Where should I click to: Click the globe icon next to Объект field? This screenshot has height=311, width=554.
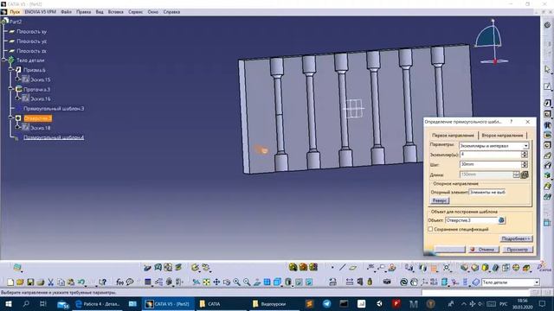[501, 220]
